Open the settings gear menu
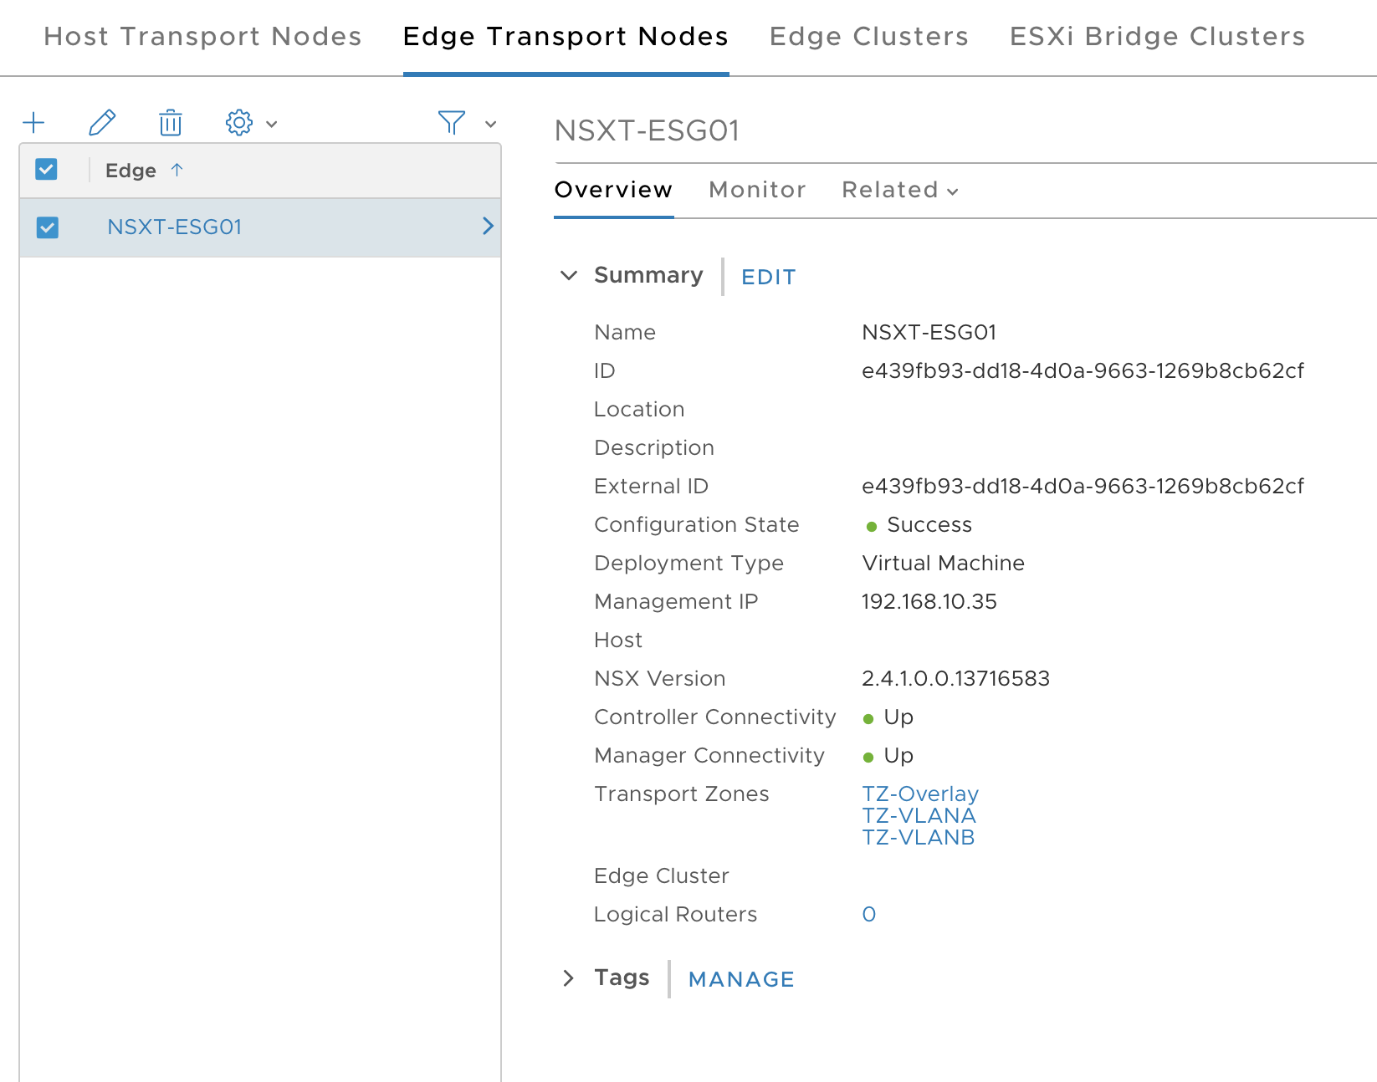The image size is (1377, 1082). [239, 122]
